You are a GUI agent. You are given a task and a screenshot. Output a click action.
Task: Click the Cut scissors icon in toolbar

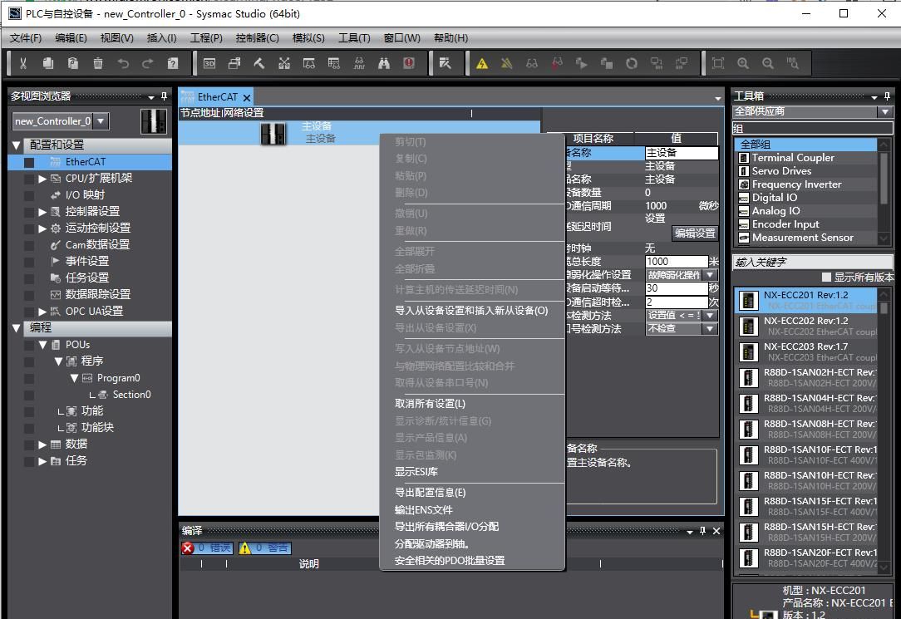click(x=23, y=63)
